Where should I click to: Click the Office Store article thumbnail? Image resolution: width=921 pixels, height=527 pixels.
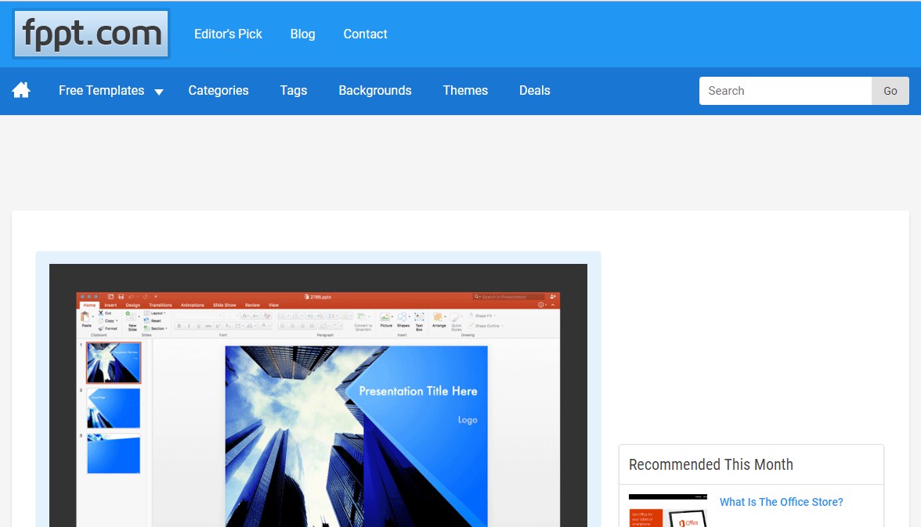(668, 511)
